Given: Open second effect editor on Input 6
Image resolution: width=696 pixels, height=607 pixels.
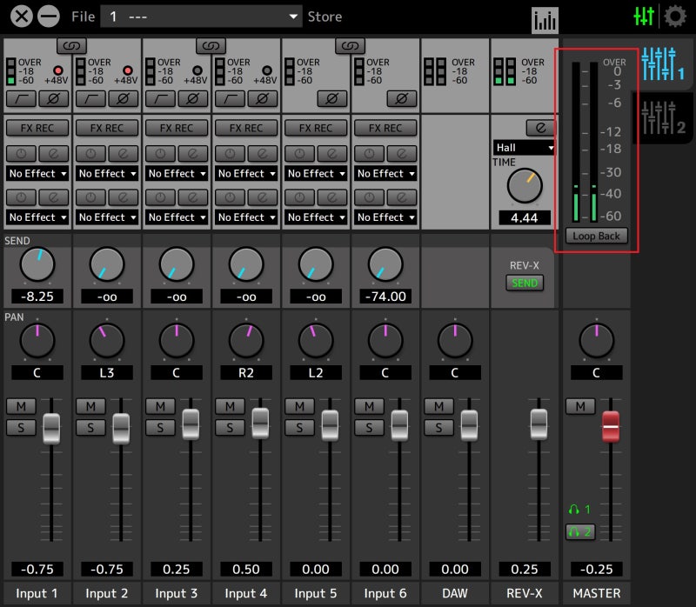Looking at the screenshot, I should [x=402, y=197].
